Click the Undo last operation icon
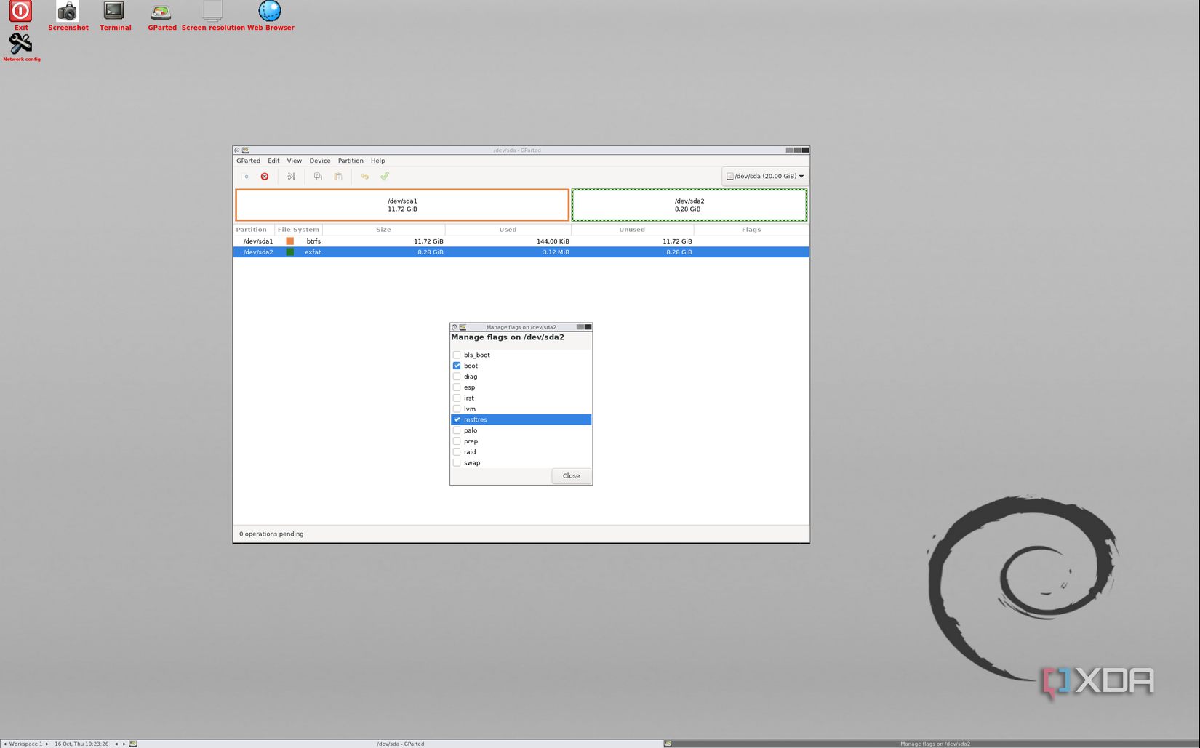Image resolution: width=1200 pixels, height=748 pixels. point(365,177)
